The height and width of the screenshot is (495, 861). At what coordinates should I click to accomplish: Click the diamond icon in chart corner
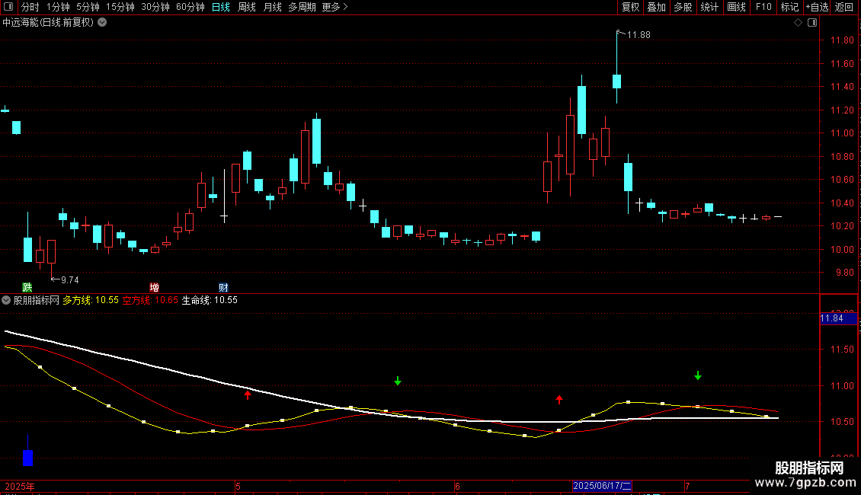point(799,23)
